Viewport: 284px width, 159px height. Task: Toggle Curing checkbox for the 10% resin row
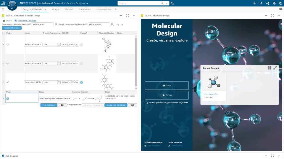(x=82, y=64)
